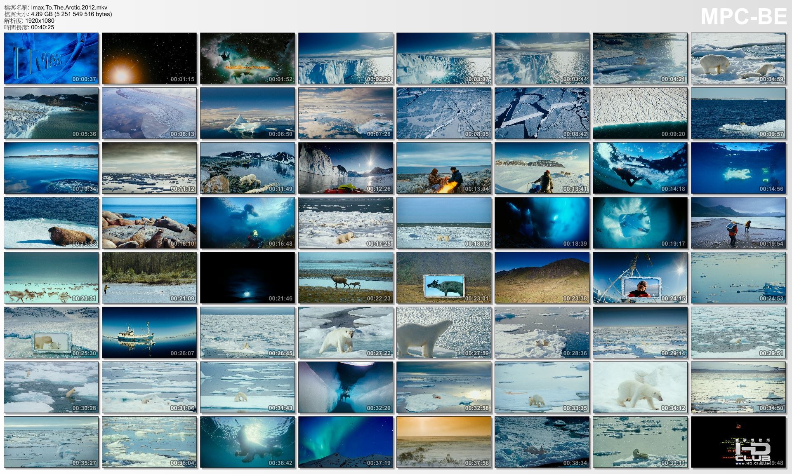
Task: Open the thumbnail stamped 00:36:42
Action: pos(247,442)
